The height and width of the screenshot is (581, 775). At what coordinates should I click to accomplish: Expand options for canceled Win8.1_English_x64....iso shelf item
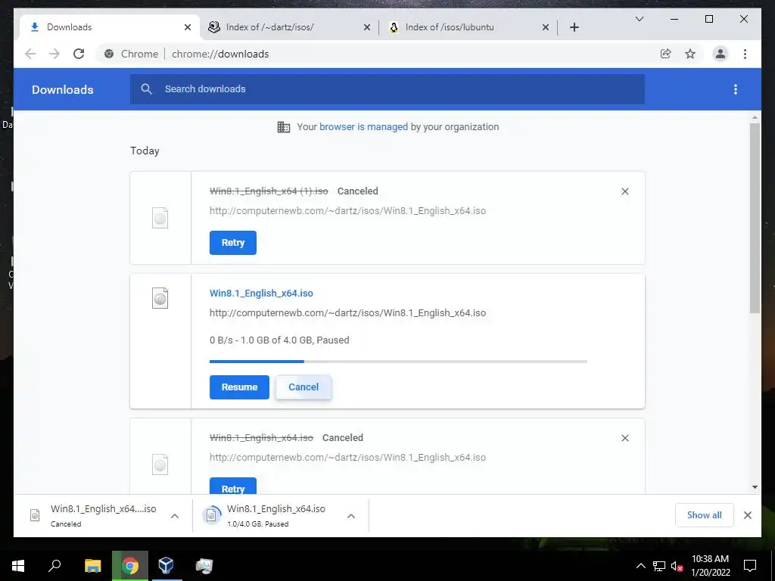[x=175, y=516]
